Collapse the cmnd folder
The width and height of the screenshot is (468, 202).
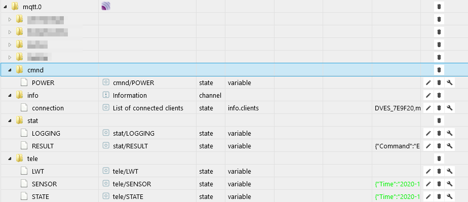(10, 70)
